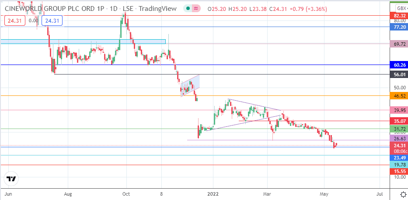Select the 77.20 blue price label

(399, 27)
